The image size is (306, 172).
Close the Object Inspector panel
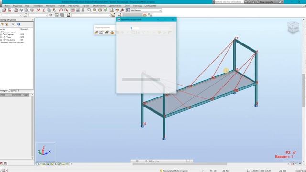pyautogui.click(x=33, y=20)
